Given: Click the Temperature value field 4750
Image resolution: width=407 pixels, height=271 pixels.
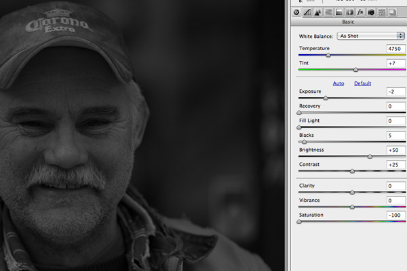Looking at the screenshot, I should coord(396,49).
